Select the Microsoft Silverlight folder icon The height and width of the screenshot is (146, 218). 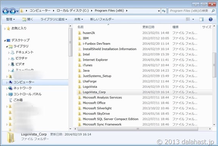(x=80, y=108)
